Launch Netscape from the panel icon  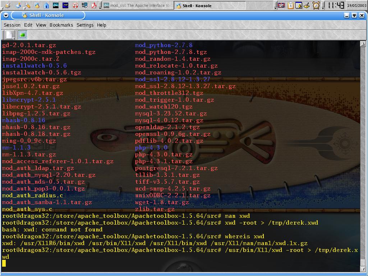pyautogui.click(x=56, y=5)
